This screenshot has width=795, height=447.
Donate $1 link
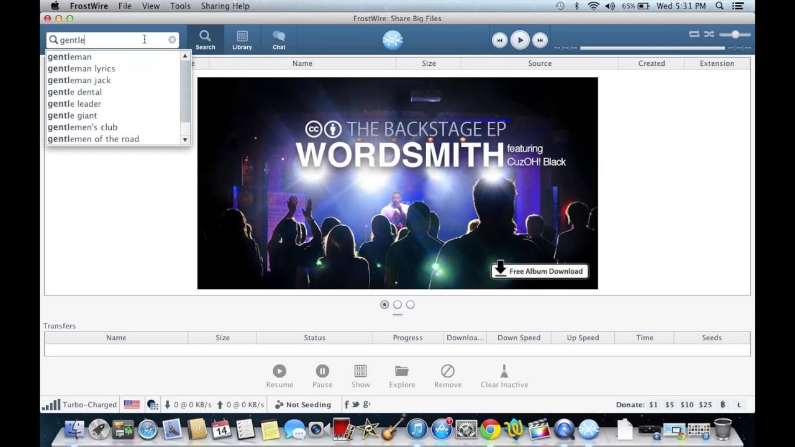[653, 405]
